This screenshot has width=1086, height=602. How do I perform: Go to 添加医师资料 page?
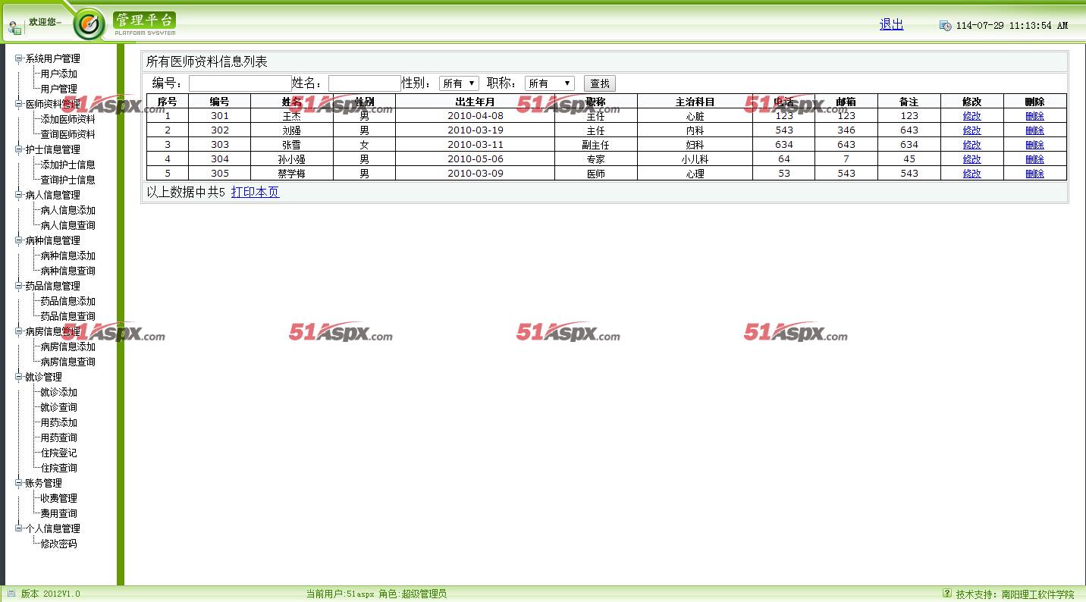tap(67, 119)
